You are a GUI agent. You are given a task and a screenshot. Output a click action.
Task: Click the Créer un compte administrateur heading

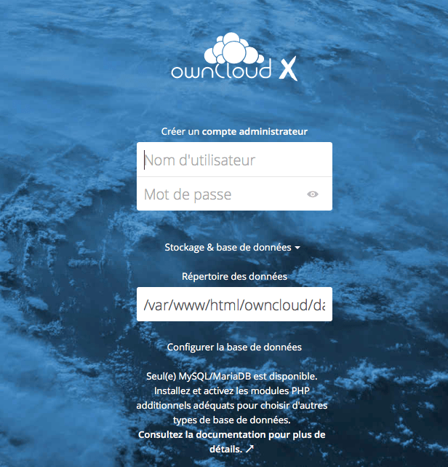234,132
